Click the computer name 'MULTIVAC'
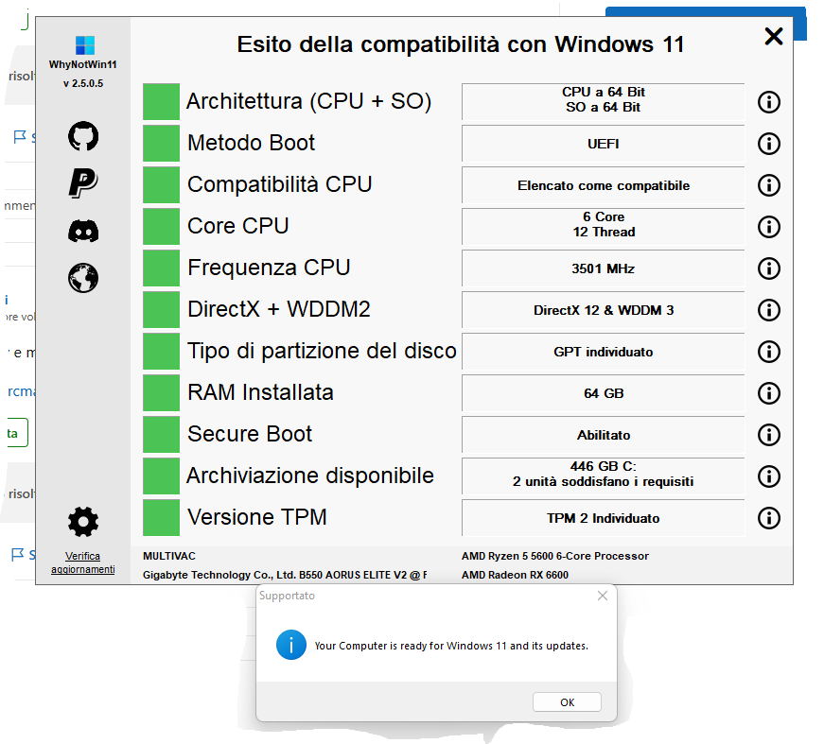The height and width of the screenshot is (744, 824). (x=169, y=556)
